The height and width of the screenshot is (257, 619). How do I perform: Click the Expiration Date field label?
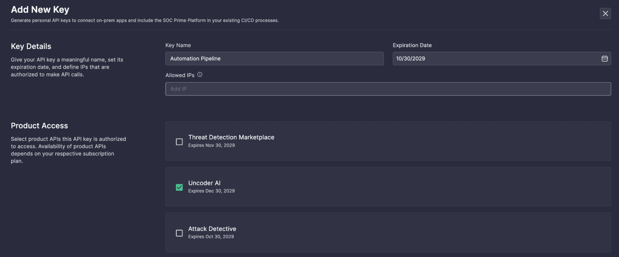(x=412, y=45)
